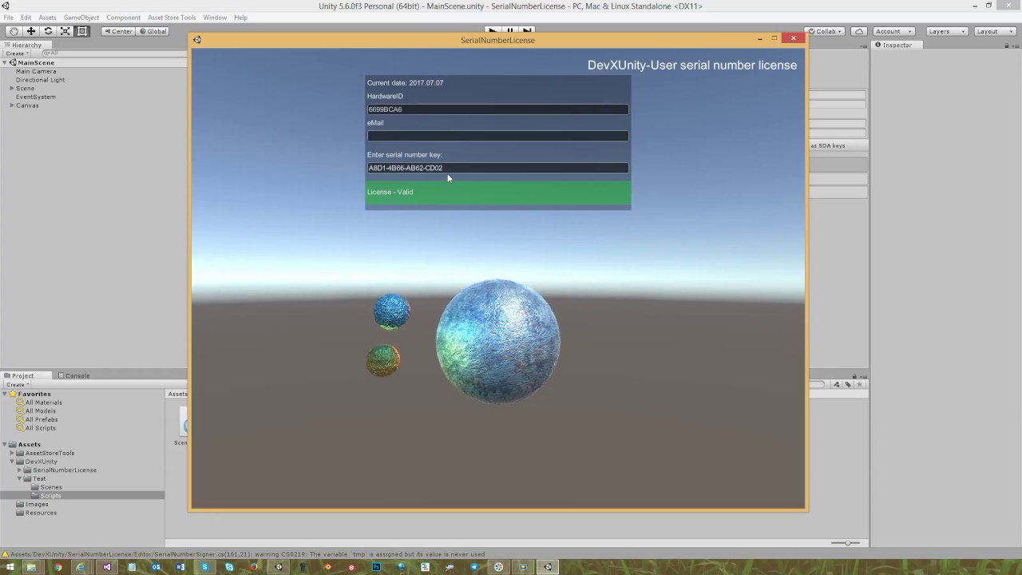
Task: Open the Account dropdown
Action: (x=893, y=31)
